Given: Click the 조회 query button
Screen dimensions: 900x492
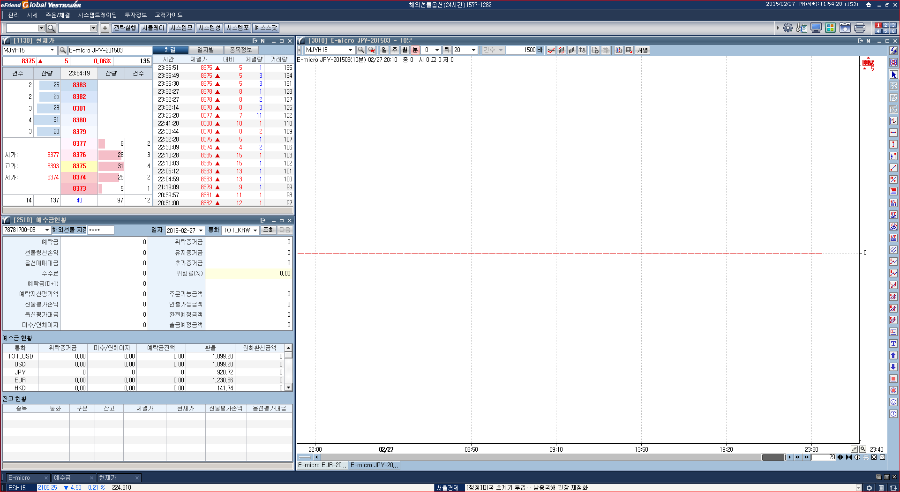Looking at the screenshot, I should 268,230.
